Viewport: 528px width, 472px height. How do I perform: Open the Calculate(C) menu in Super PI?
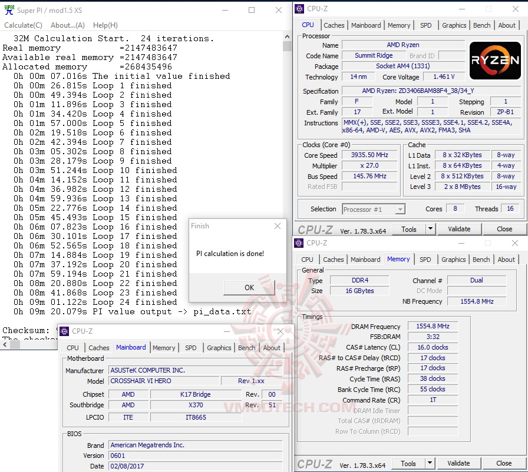[x=23, y=25]
